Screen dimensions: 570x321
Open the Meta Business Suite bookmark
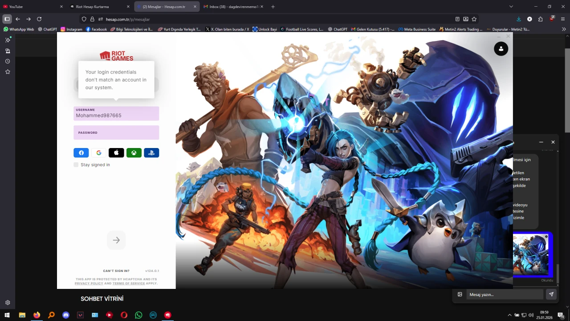point(417,29)
